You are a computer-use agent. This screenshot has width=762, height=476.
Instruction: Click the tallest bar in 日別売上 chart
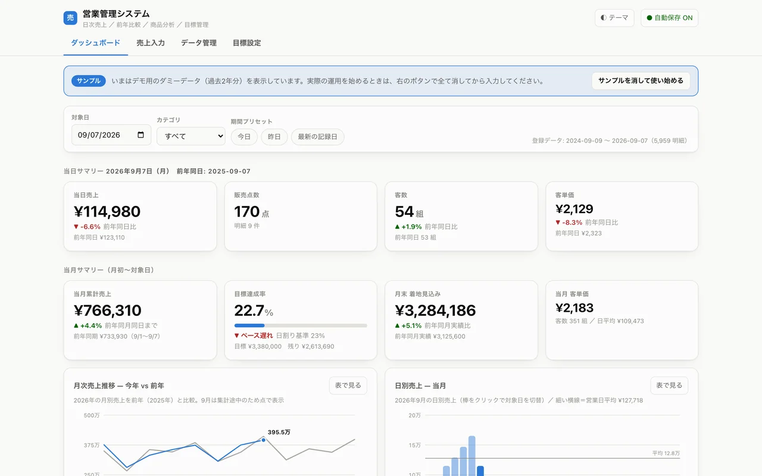[x=471, y=456]
